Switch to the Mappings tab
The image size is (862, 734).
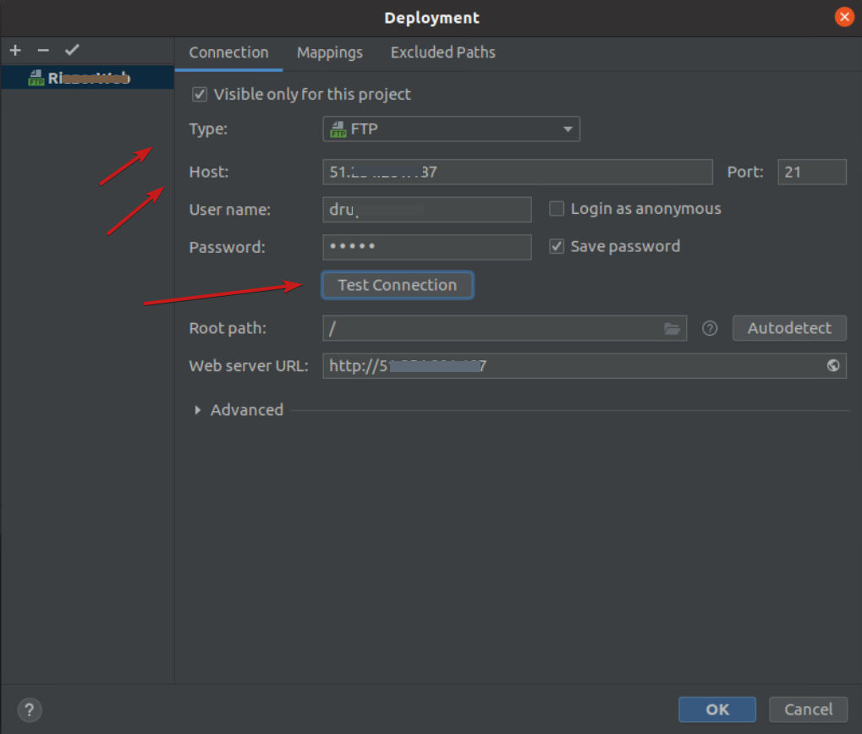(329, 52)
